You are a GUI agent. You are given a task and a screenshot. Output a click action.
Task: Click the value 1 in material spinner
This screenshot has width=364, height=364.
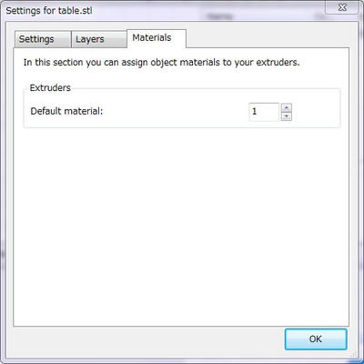click(255, 111)
